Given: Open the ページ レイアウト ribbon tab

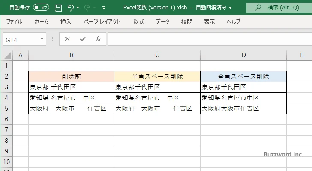Looking at the screenshot, I should (x=102, y=21).
